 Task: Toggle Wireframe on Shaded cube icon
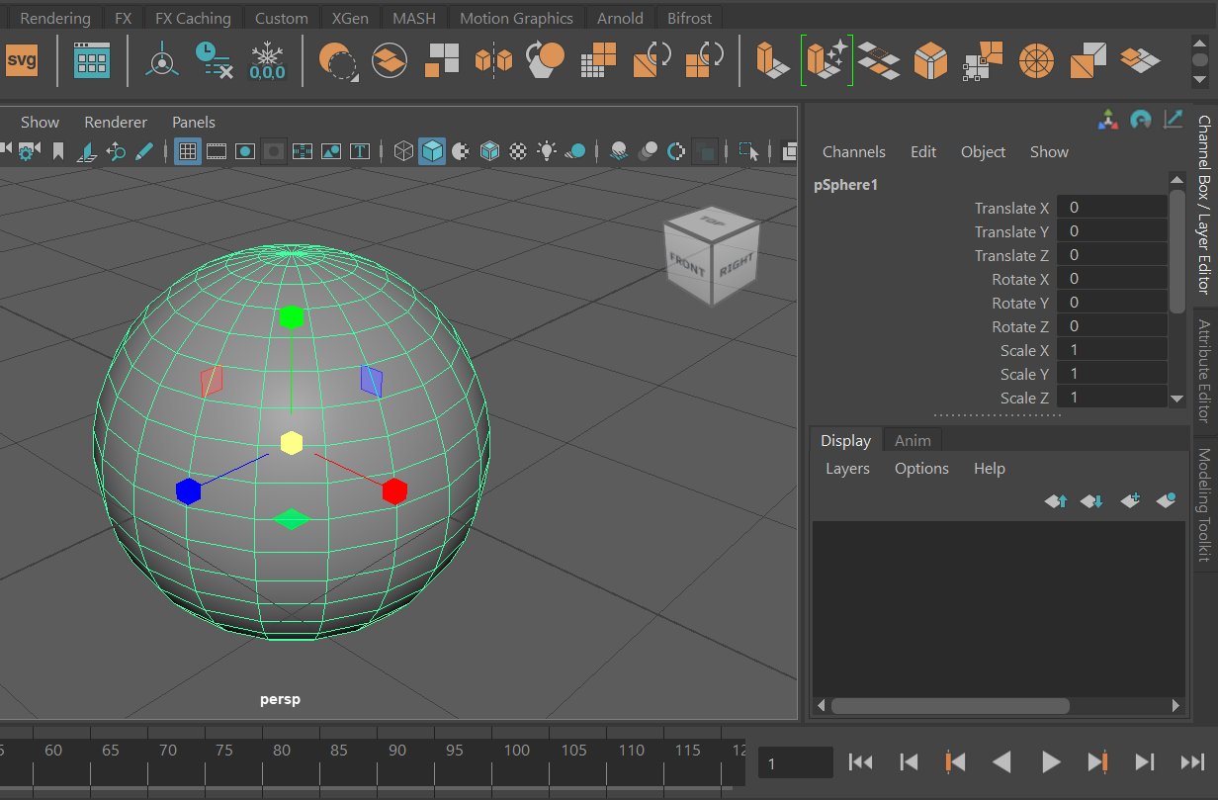coord(489,151)
